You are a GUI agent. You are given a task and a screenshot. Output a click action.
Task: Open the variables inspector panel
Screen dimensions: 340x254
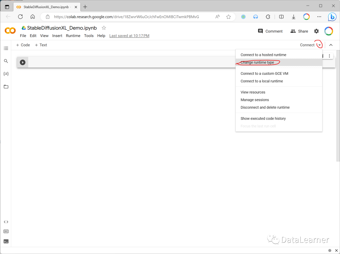[x=6, y=74]
